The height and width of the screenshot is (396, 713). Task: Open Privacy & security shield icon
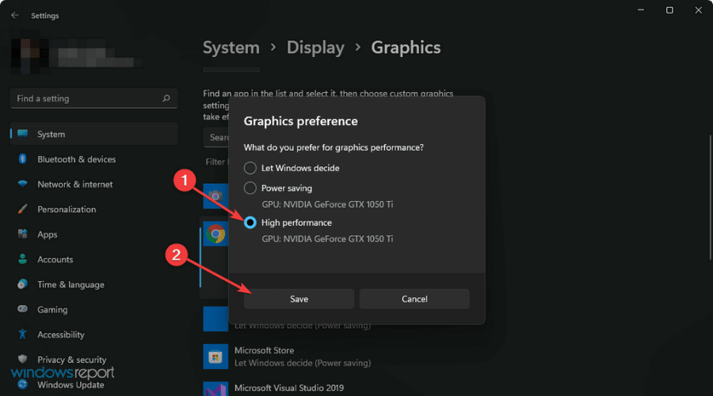(x=22, y=359)
